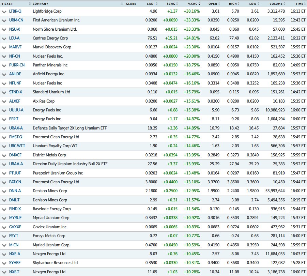Image resolution: width=307 pixels, height=276 pixels.
Task: Click the GLOBE column header
Action: (x=131, y=4)
